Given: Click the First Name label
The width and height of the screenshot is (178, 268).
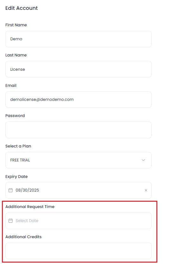Looking at the screenshot, I should pyautogui.click(x=16, y=25).
